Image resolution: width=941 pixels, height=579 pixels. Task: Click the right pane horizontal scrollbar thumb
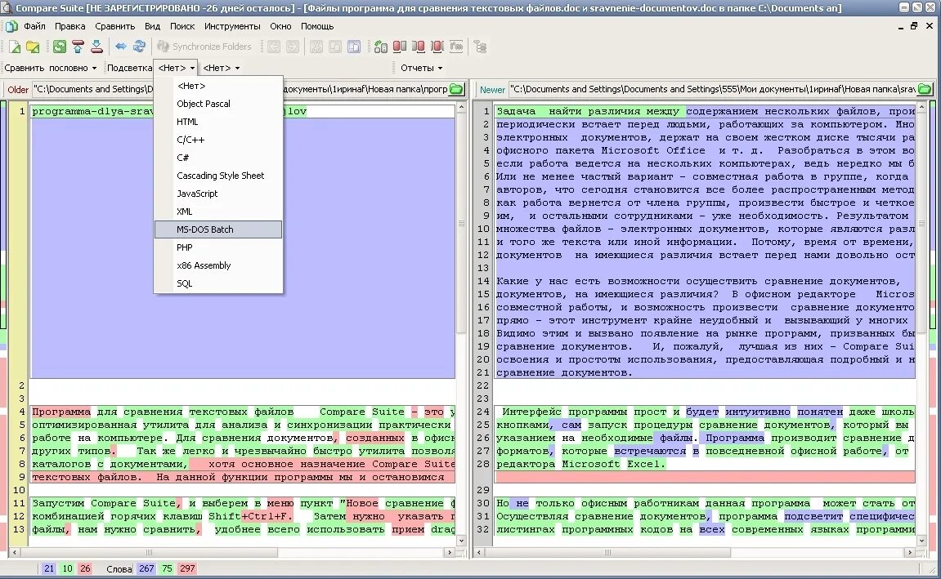click(x=608, y=553)
